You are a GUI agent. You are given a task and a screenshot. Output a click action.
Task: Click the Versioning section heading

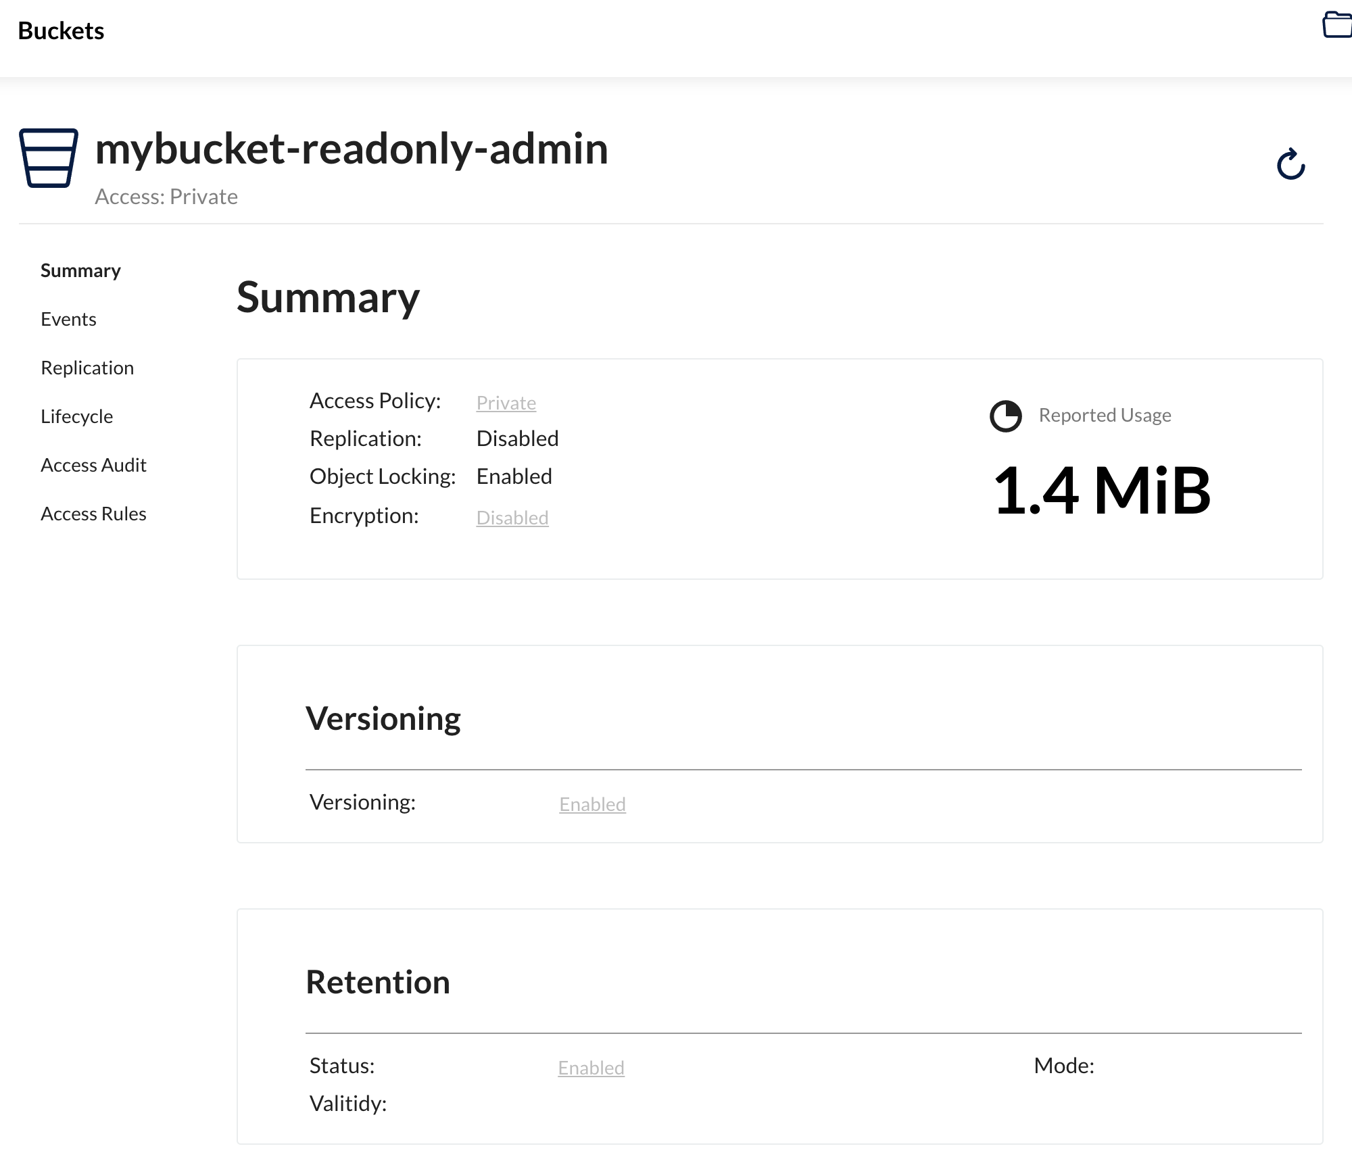383,718
